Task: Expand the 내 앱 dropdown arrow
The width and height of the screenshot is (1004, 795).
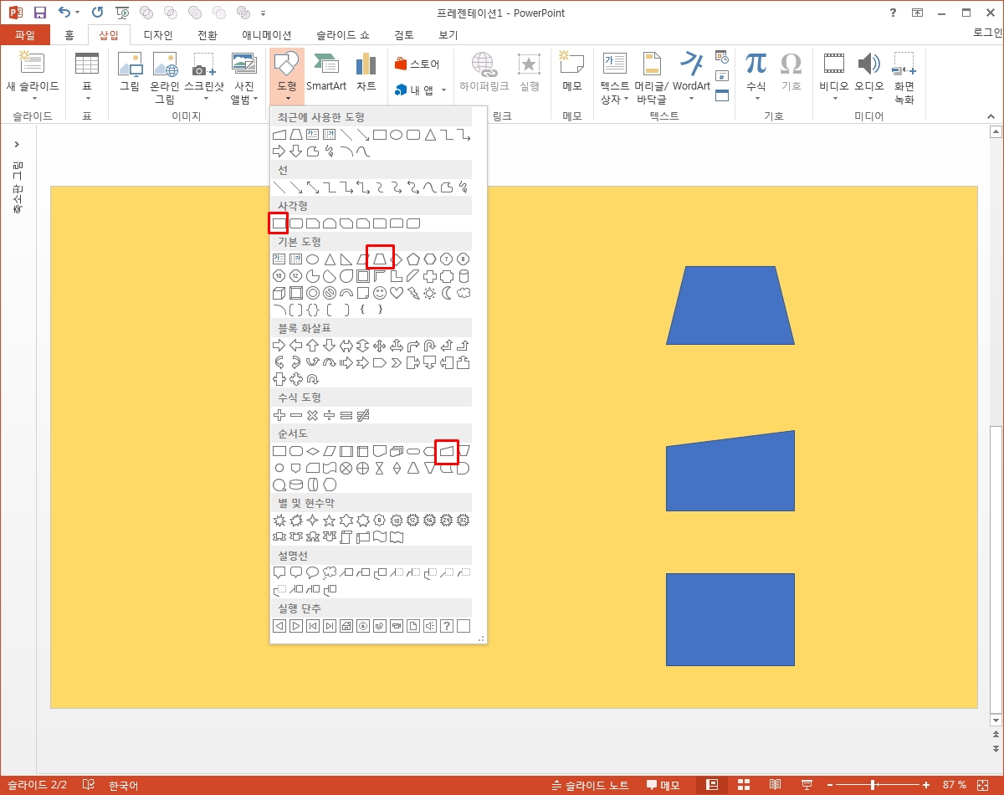Action: (443, 90)
